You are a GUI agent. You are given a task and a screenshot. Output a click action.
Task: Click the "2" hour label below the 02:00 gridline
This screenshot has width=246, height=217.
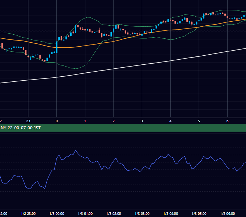114,121
